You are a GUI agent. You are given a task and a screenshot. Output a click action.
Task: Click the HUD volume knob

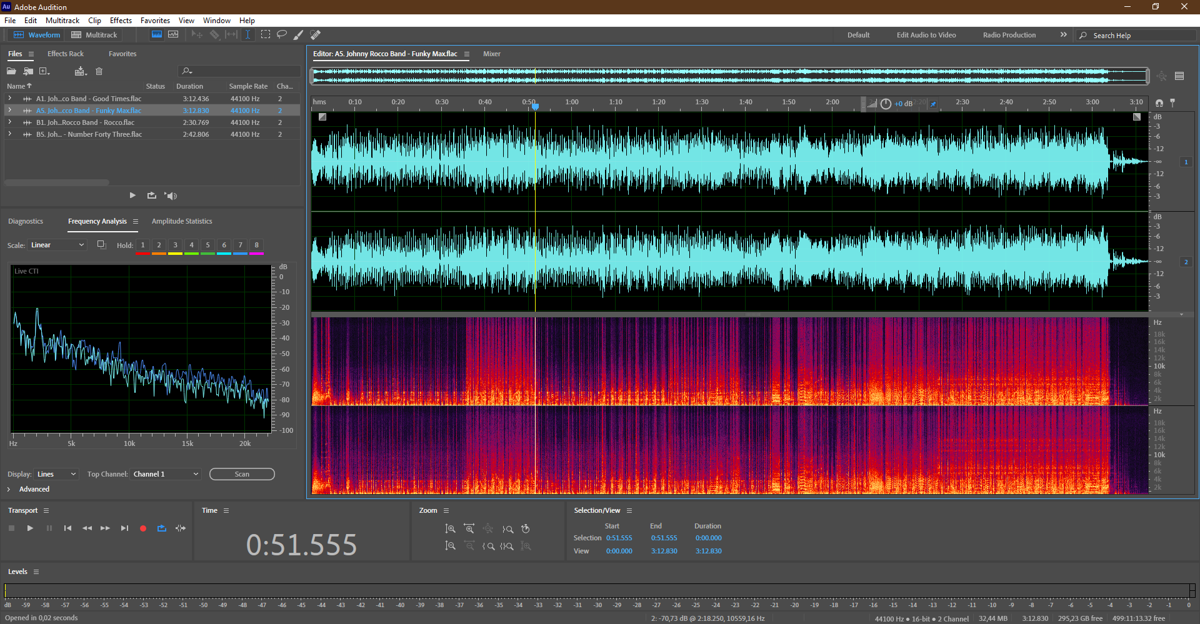coord(886,104)
